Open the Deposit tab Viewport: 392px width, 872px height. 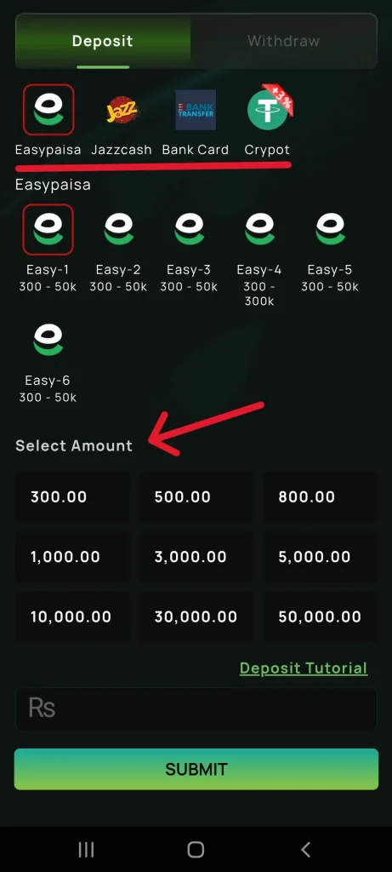coord(103,41)
